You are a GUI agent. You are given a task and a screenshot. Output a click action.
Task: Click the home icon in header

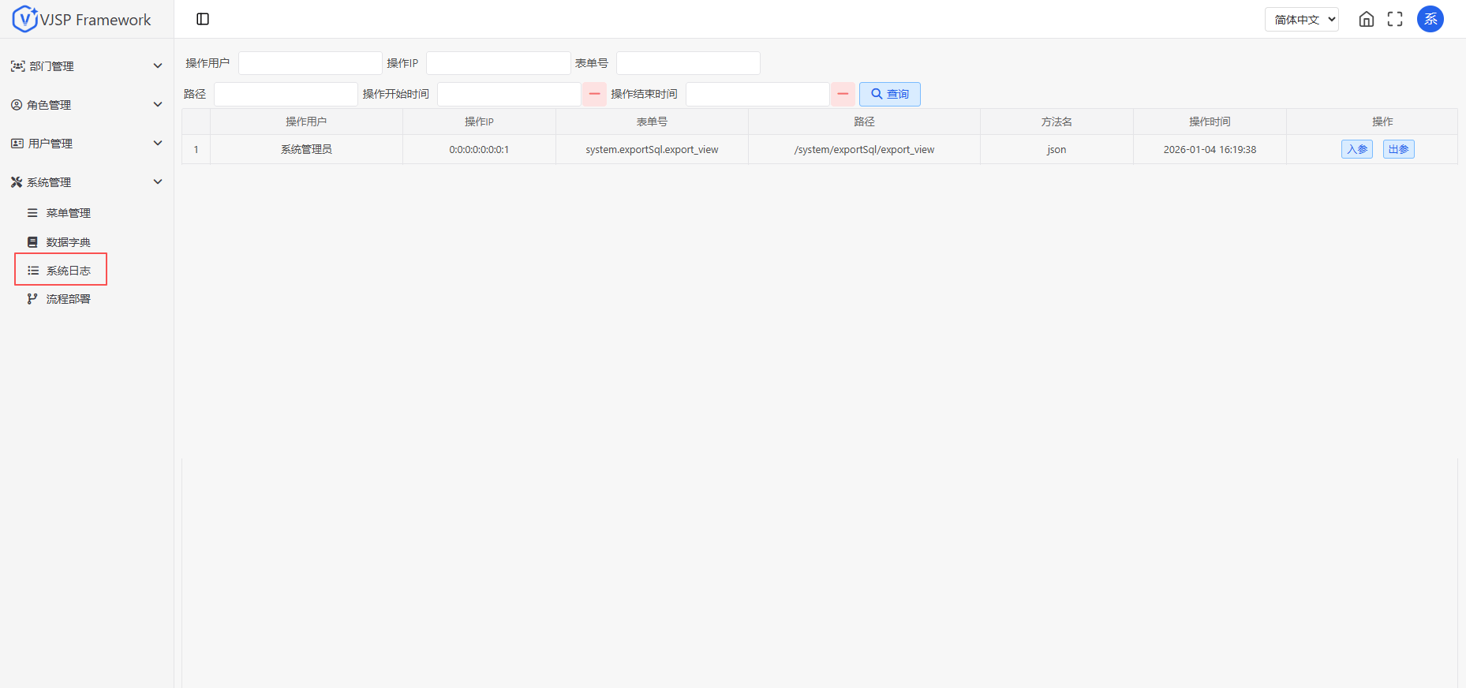[1366, 19]
